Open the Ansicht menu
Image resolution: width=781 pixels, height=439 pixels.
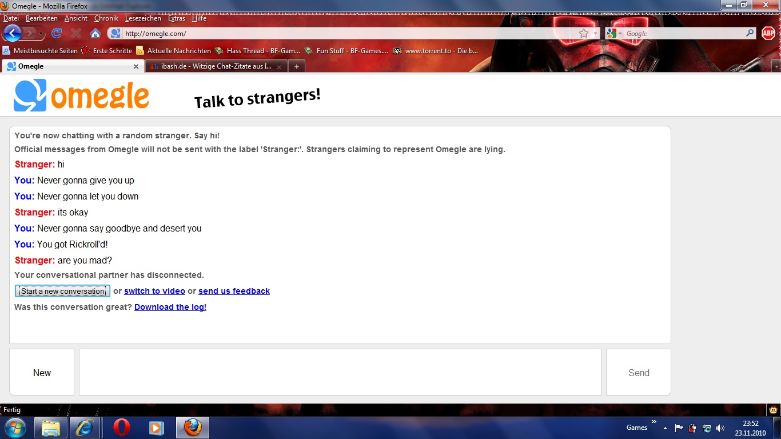tap(76, 18)
